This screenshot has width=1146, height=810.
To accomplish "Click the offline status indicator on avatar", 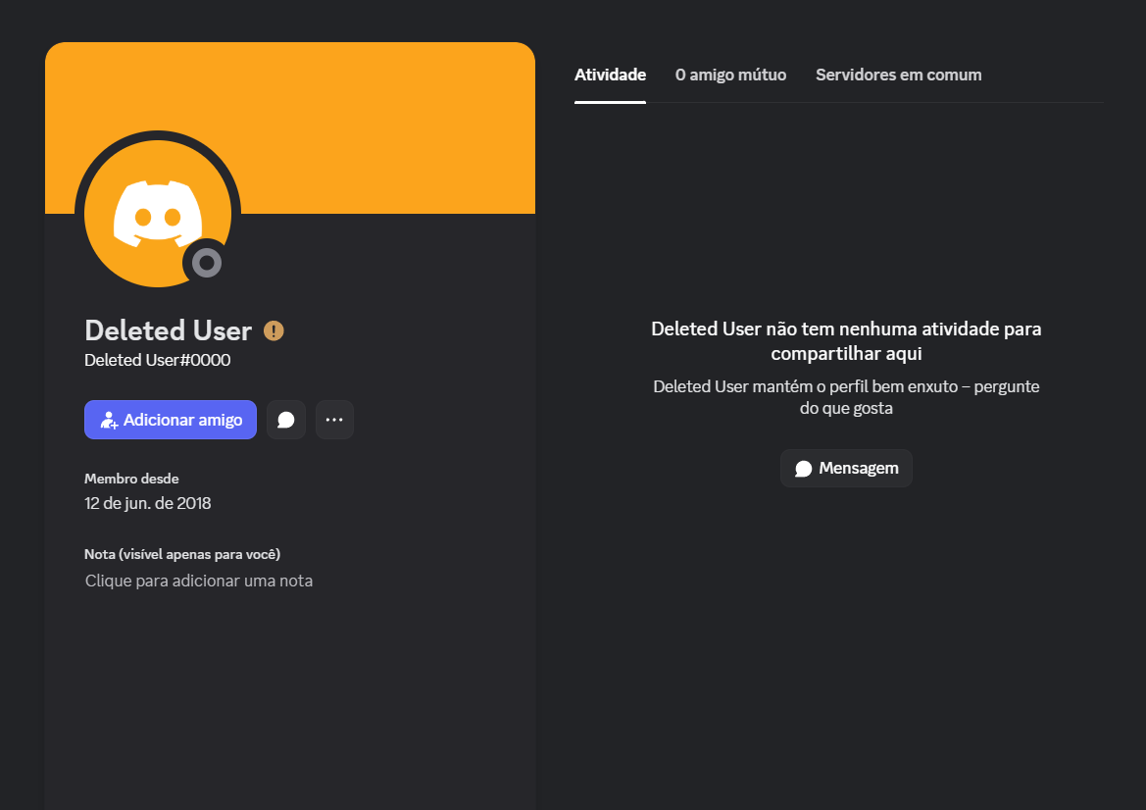I will pyautogui.click(x=207, y=263).
